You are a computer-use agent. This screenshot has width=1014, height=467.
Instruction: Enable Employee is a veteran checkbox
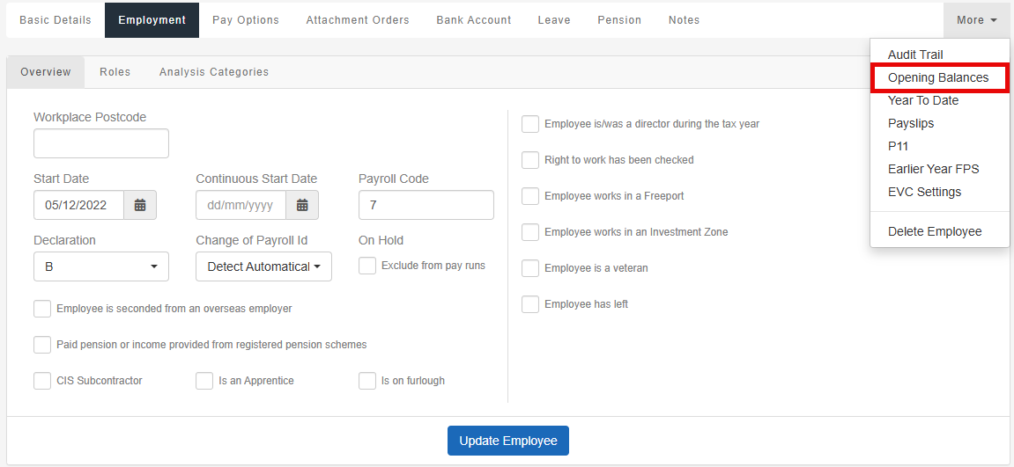pos(530,268)
